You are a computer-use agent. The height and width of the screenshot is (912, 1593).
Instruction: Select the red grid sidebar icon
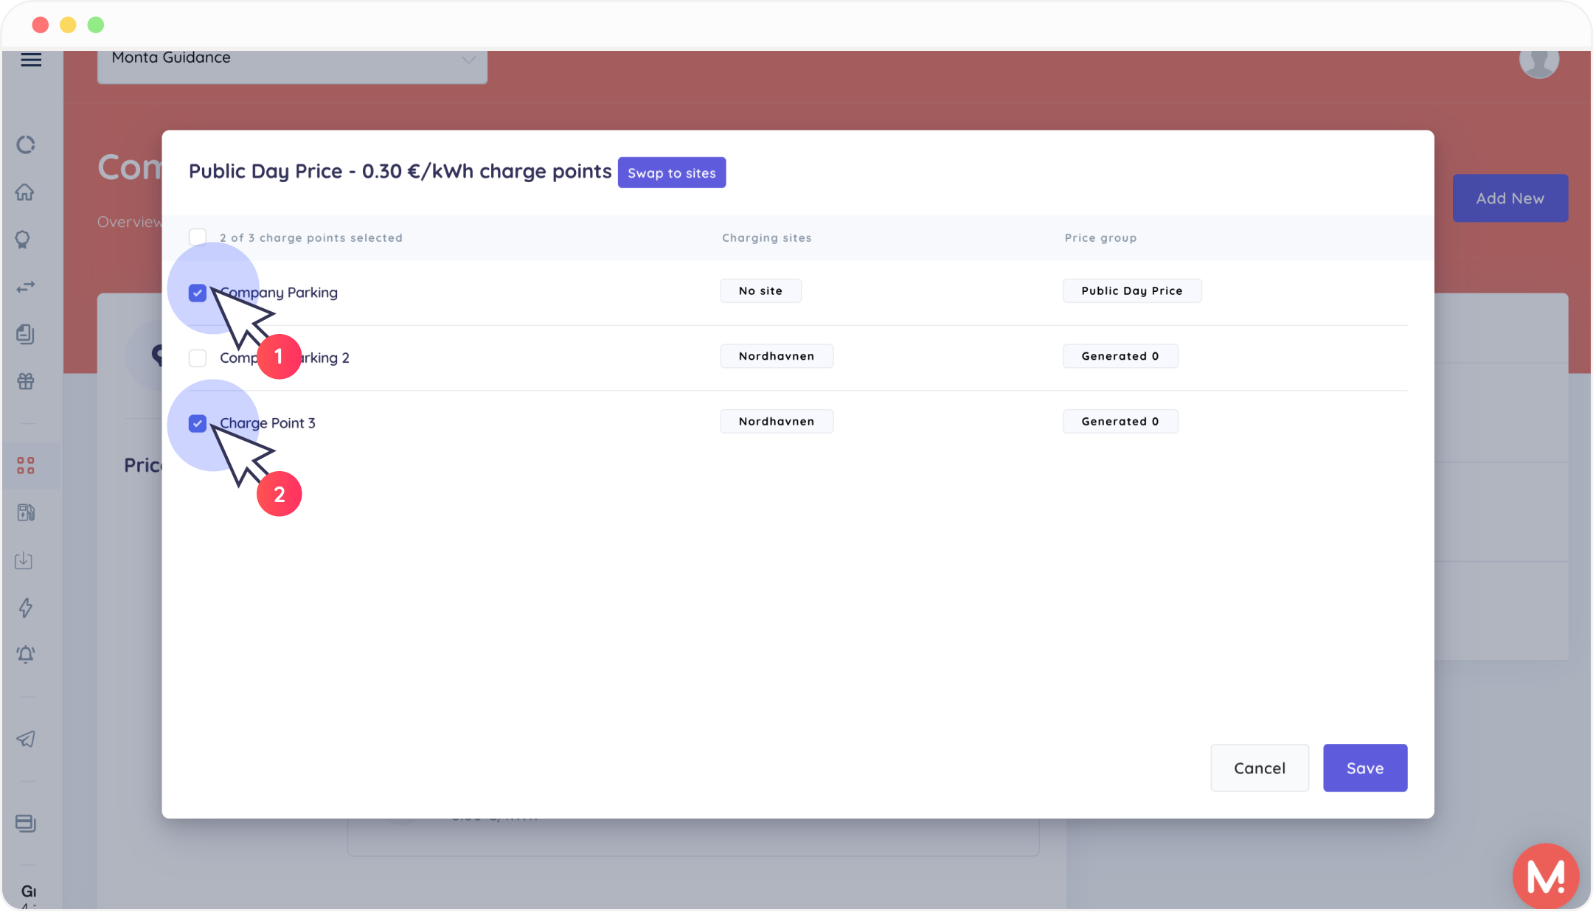pyautogui.click(x=26, y=465)
